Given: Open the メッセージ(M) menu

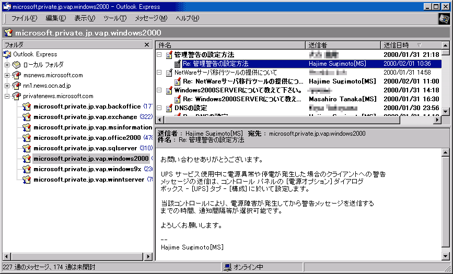Looking at the screenshot, I should pyautogui.click(x=150, y=18).
